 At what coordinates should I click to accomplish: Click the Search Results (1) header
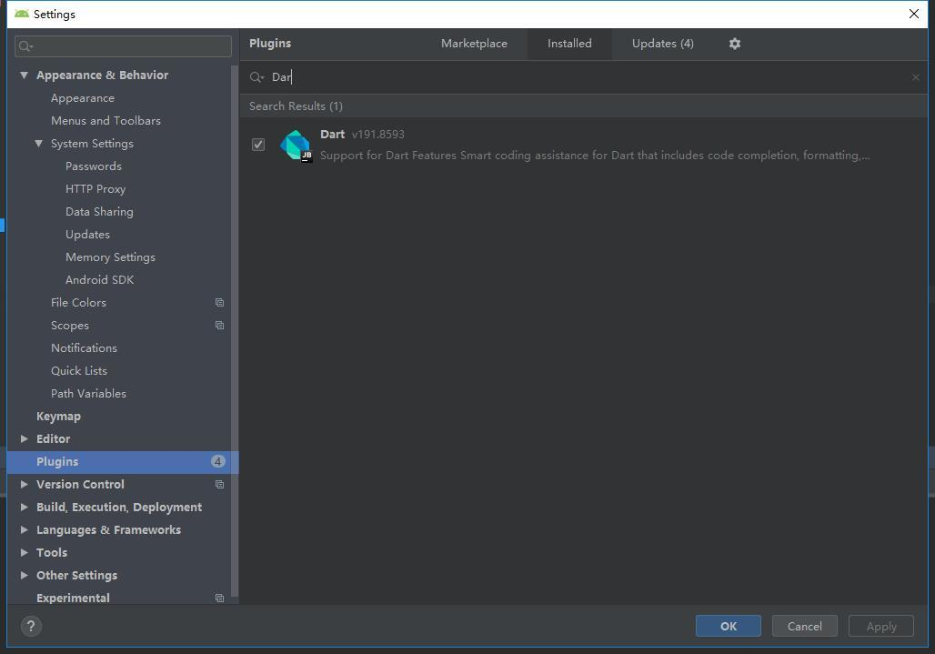(296, 106)
